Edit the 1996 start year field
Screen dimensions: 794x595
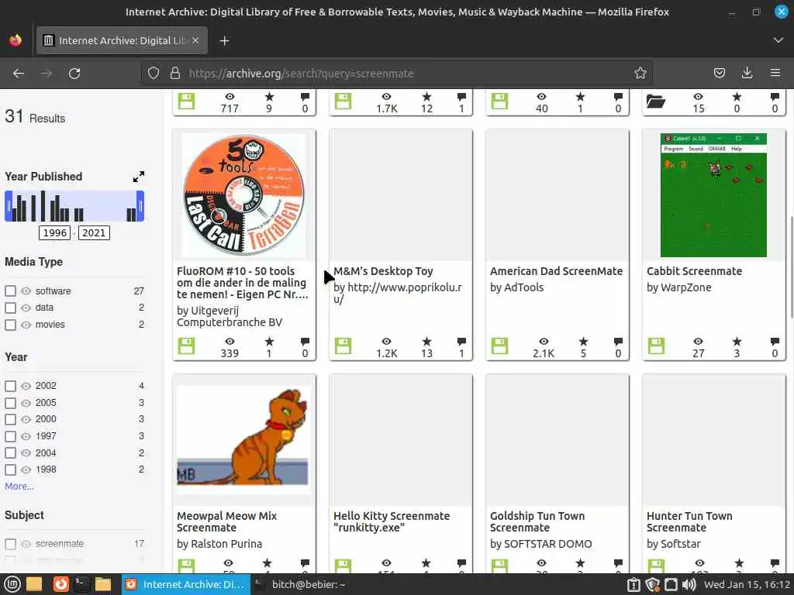pyautogui.click(x=55, y=232)
